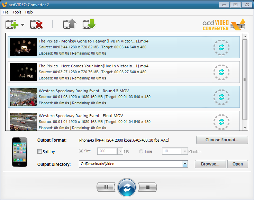Click the video list scrollbar up arrow
The height and width of the screenshot is (200, 254).
pyautogui.click(x=245, y=37)
